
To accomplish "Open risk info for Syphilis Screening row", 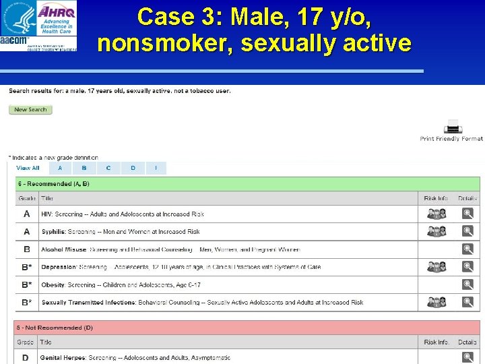I will point(437,231).
